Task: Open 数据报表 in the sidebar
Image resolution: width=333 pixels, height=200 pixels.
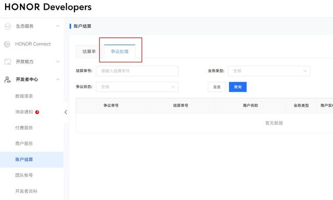Action: pos(24,96)
